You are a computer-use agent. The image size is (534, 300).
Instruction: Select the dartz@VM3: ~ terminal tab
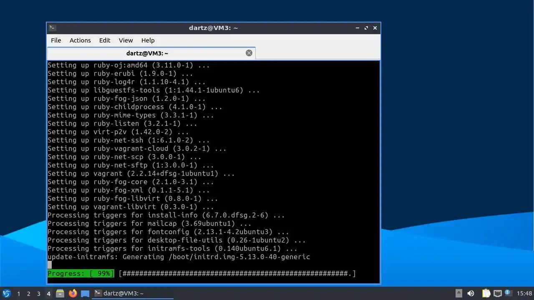[x=151, y=53]
